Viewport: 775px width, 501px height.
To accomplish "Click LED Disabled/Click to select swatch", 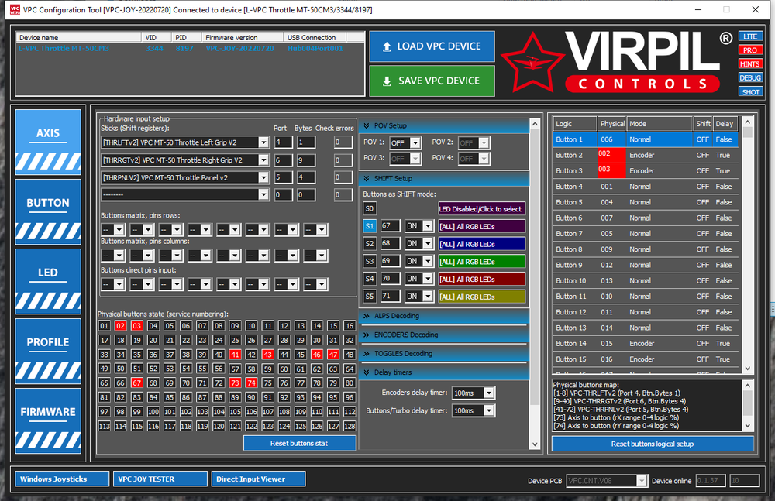I will point(481,209).
